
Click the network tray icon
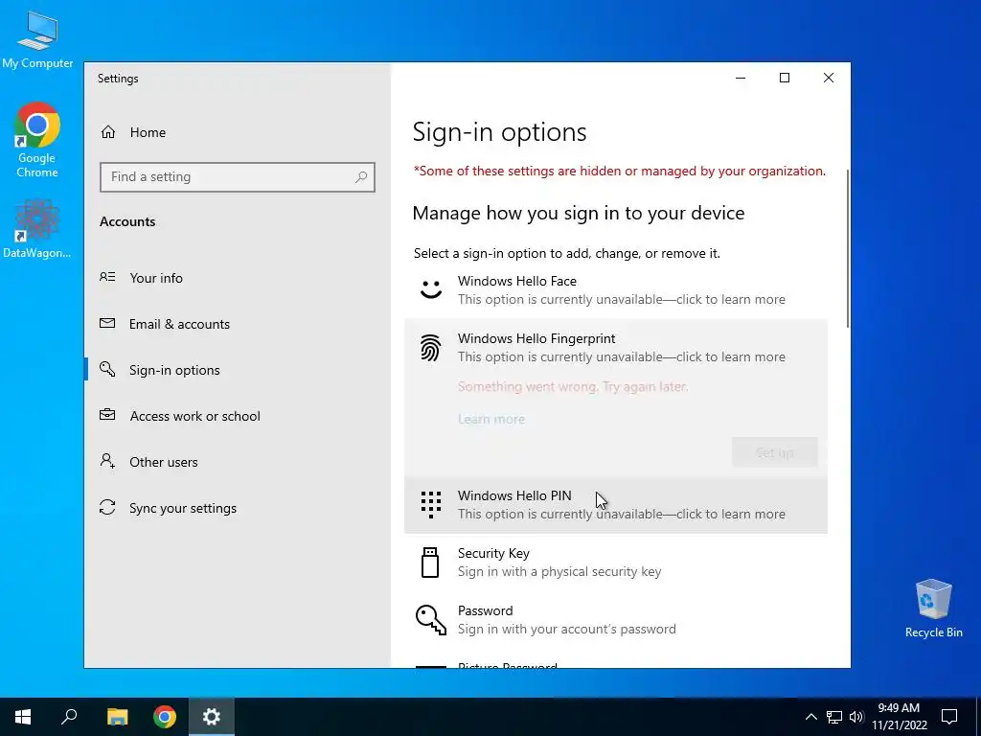point(834,717)
